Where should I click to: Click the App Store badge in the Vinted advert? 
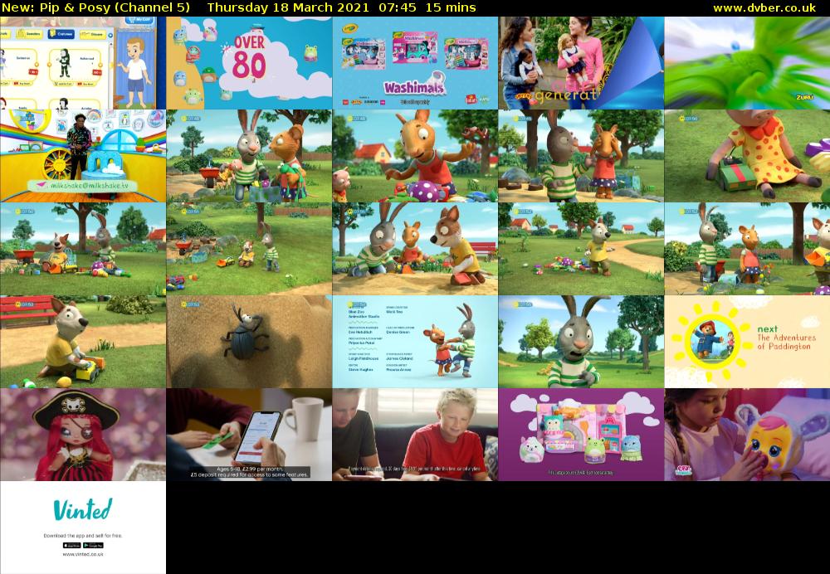(x=72, y=546)
